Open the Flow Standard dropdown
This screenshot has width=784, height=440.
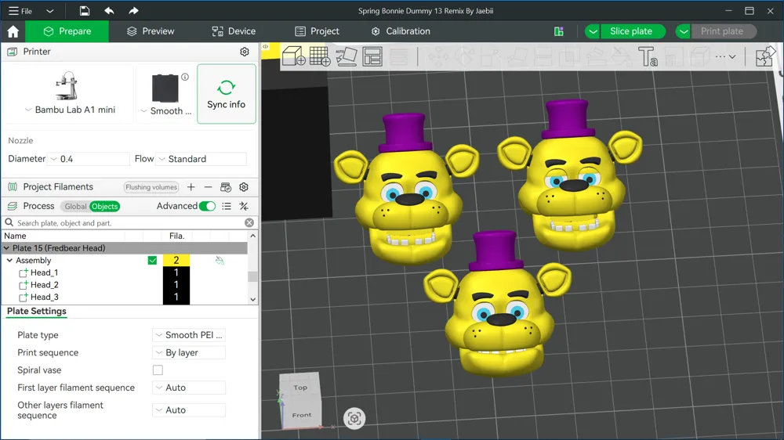point(201,159)
